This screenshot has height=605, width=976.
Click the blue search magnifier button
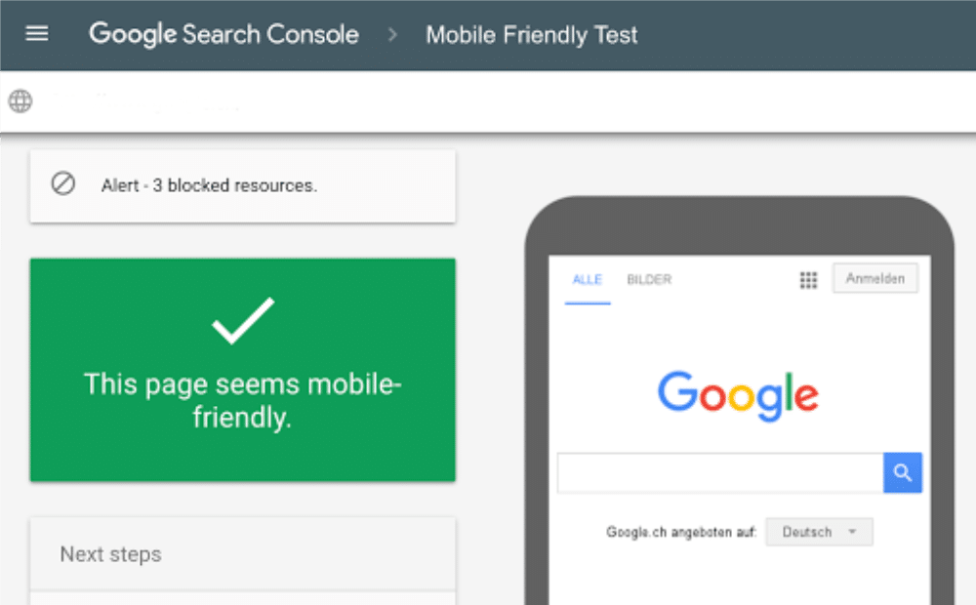[902, 472]
